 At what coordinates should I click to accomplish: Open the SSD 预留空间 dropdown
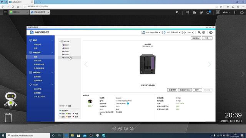[172, 32]
